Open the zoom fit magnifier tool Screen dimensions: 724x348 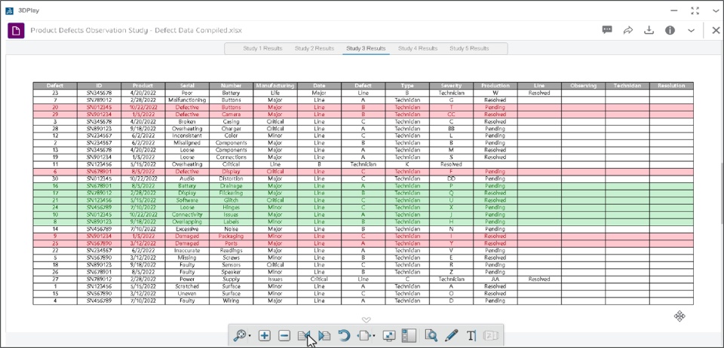tap(239, 335)
